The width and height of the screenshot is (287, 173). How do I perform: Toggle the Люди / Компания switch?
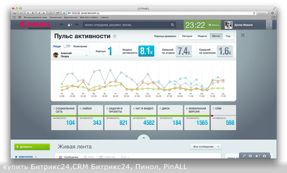pos(67,46)
